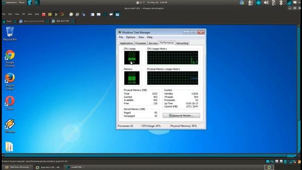302x170 pixels.
Task: Open Task Manager Options menu
Action: coord(131,37)
